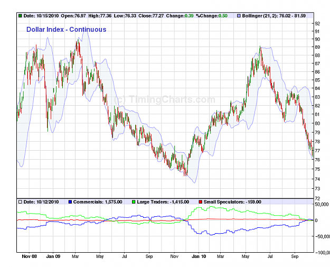Click the '%Change:0.50' value
330x267 pixels.
pyautogui.click(x=212, y=16)
